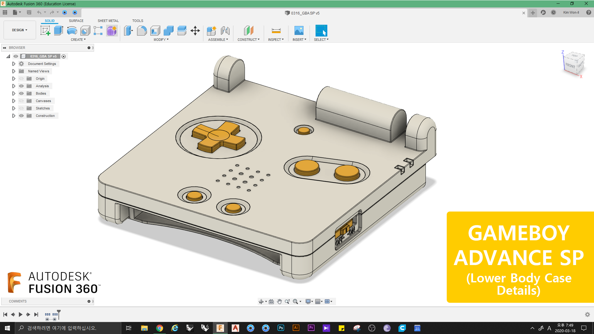Select the Create Sketch tool
This screenshot has height=334, width=594.
coord(45,31)
